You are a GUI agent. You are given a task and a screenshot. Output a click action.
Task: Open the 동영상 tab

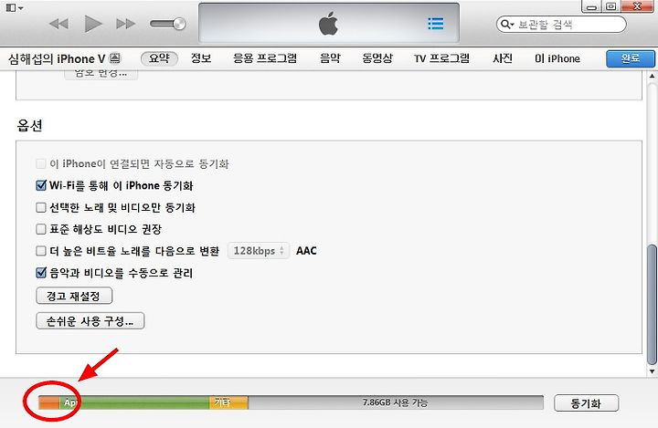point(377,58)
